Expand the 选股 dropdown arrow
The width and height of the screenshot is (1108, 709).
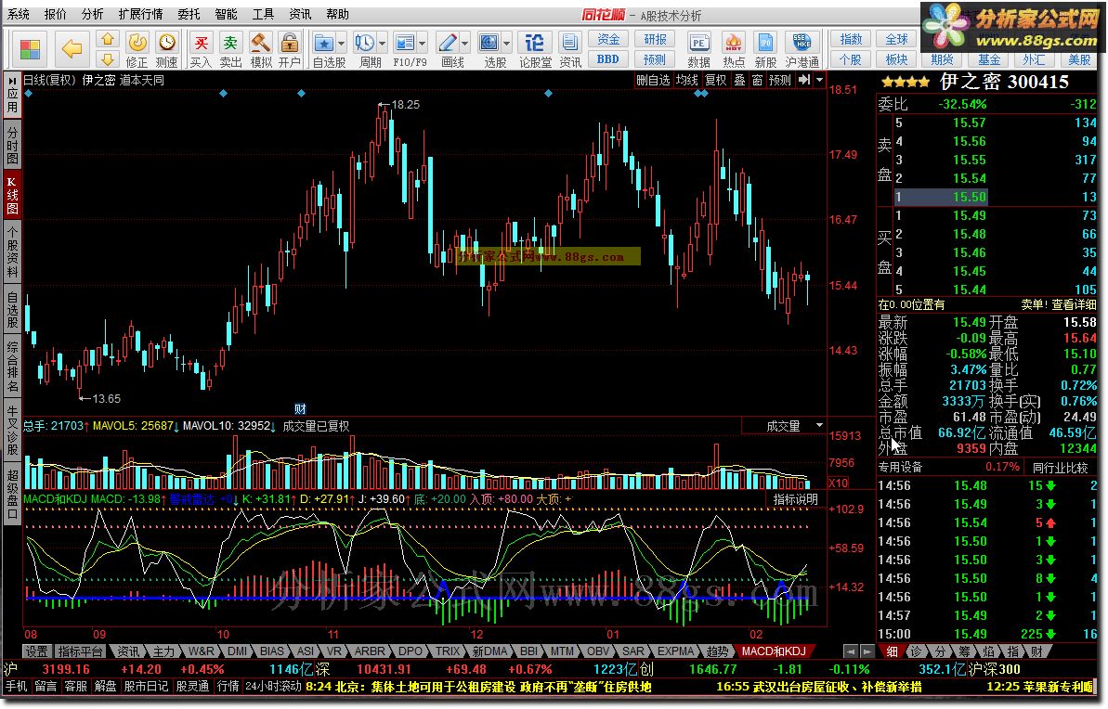point(507,44)
